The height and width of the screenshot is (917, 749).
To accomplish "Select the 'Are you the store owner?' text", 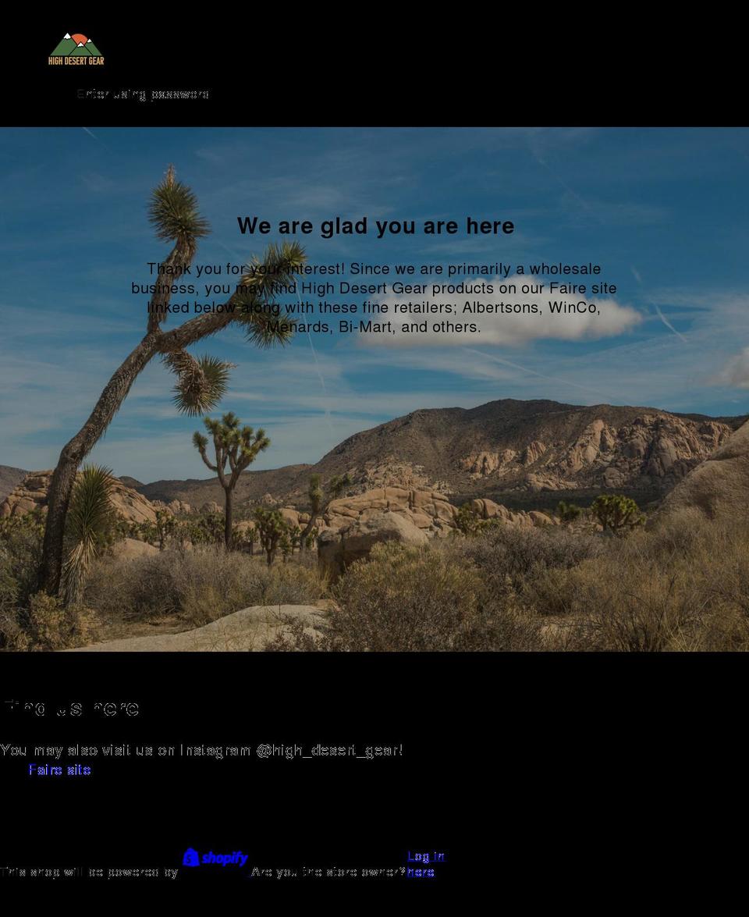I will click(x=328, y=872).
